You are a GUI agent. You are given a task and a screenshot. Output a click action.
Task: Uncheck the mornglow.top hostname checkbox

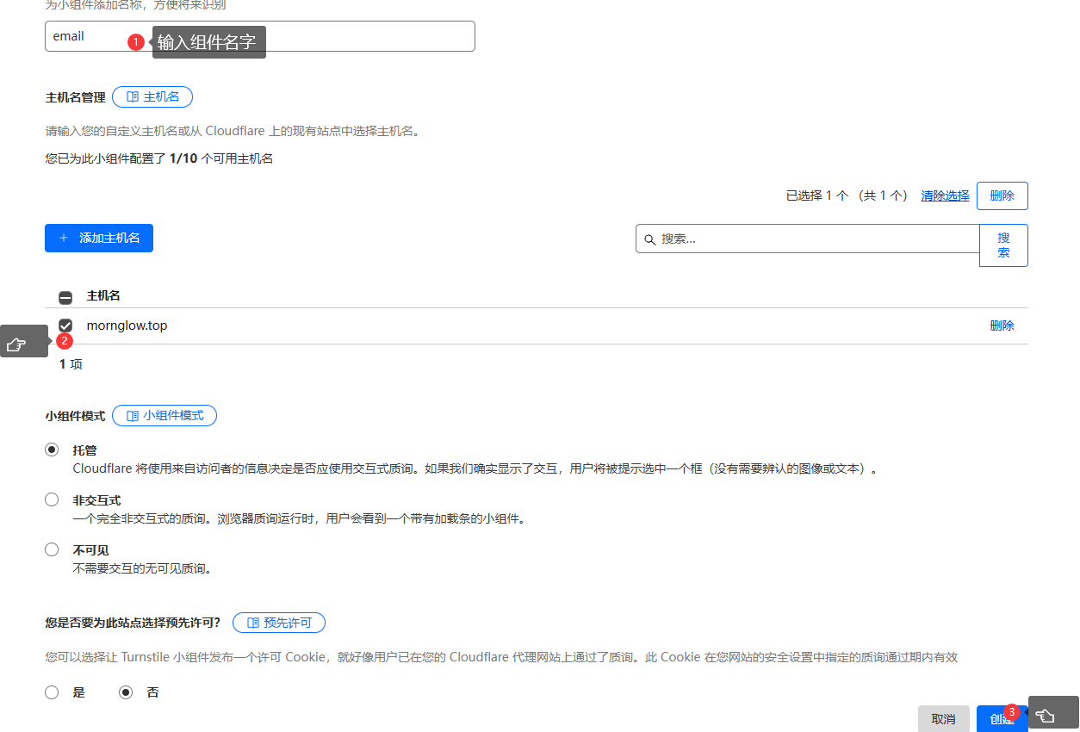click(65, 326)
